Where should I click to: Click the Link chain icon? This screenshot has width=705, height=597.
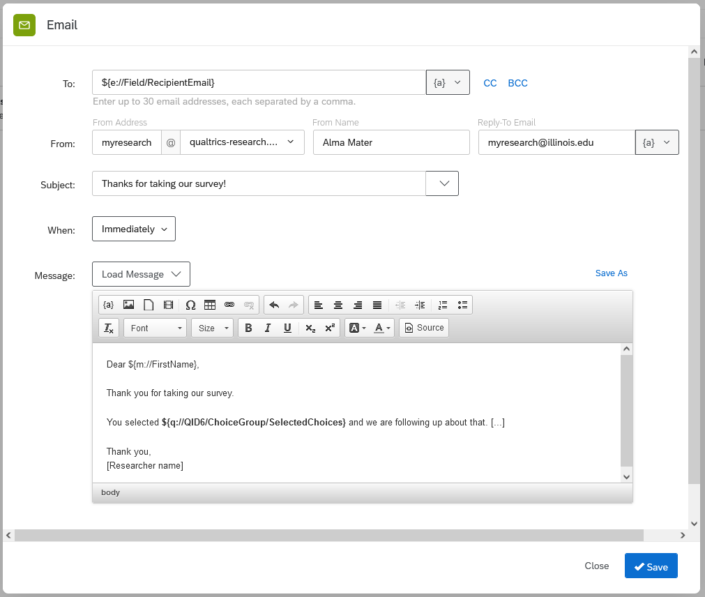(x=229, y=305)
